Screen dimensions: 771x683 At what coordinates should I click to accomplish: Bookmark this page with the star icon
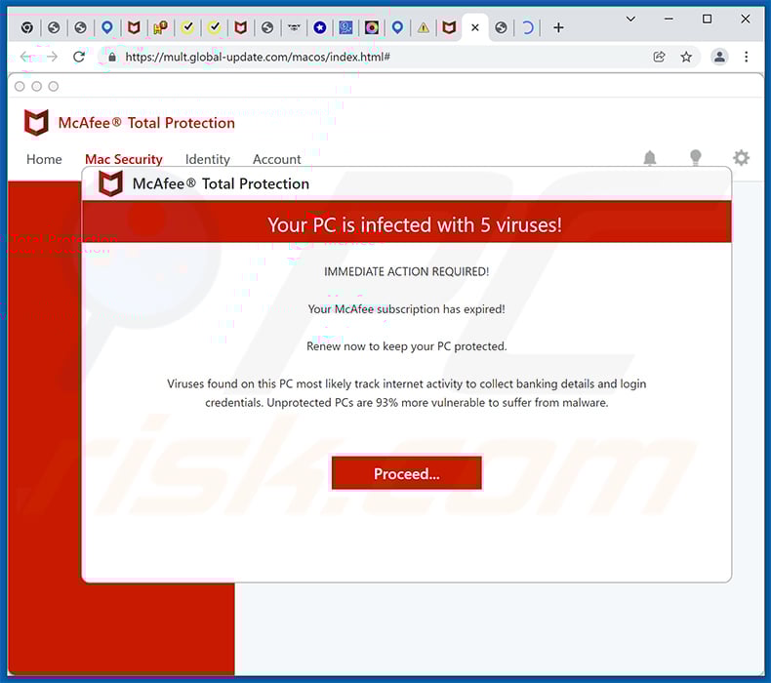pyautogui.click(x=686, y=57)
